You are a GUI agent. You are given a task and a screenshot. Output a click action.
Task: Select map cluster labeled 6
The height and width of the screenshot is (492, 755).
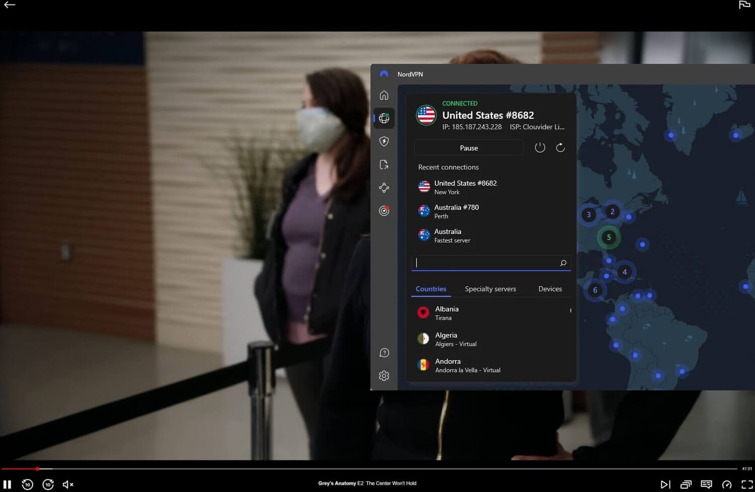595,290
